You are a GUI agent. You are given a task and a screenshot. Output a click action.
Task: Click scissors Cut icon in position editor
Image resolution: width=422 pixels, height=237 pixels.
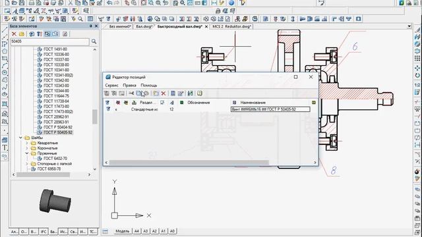[131, 93]
